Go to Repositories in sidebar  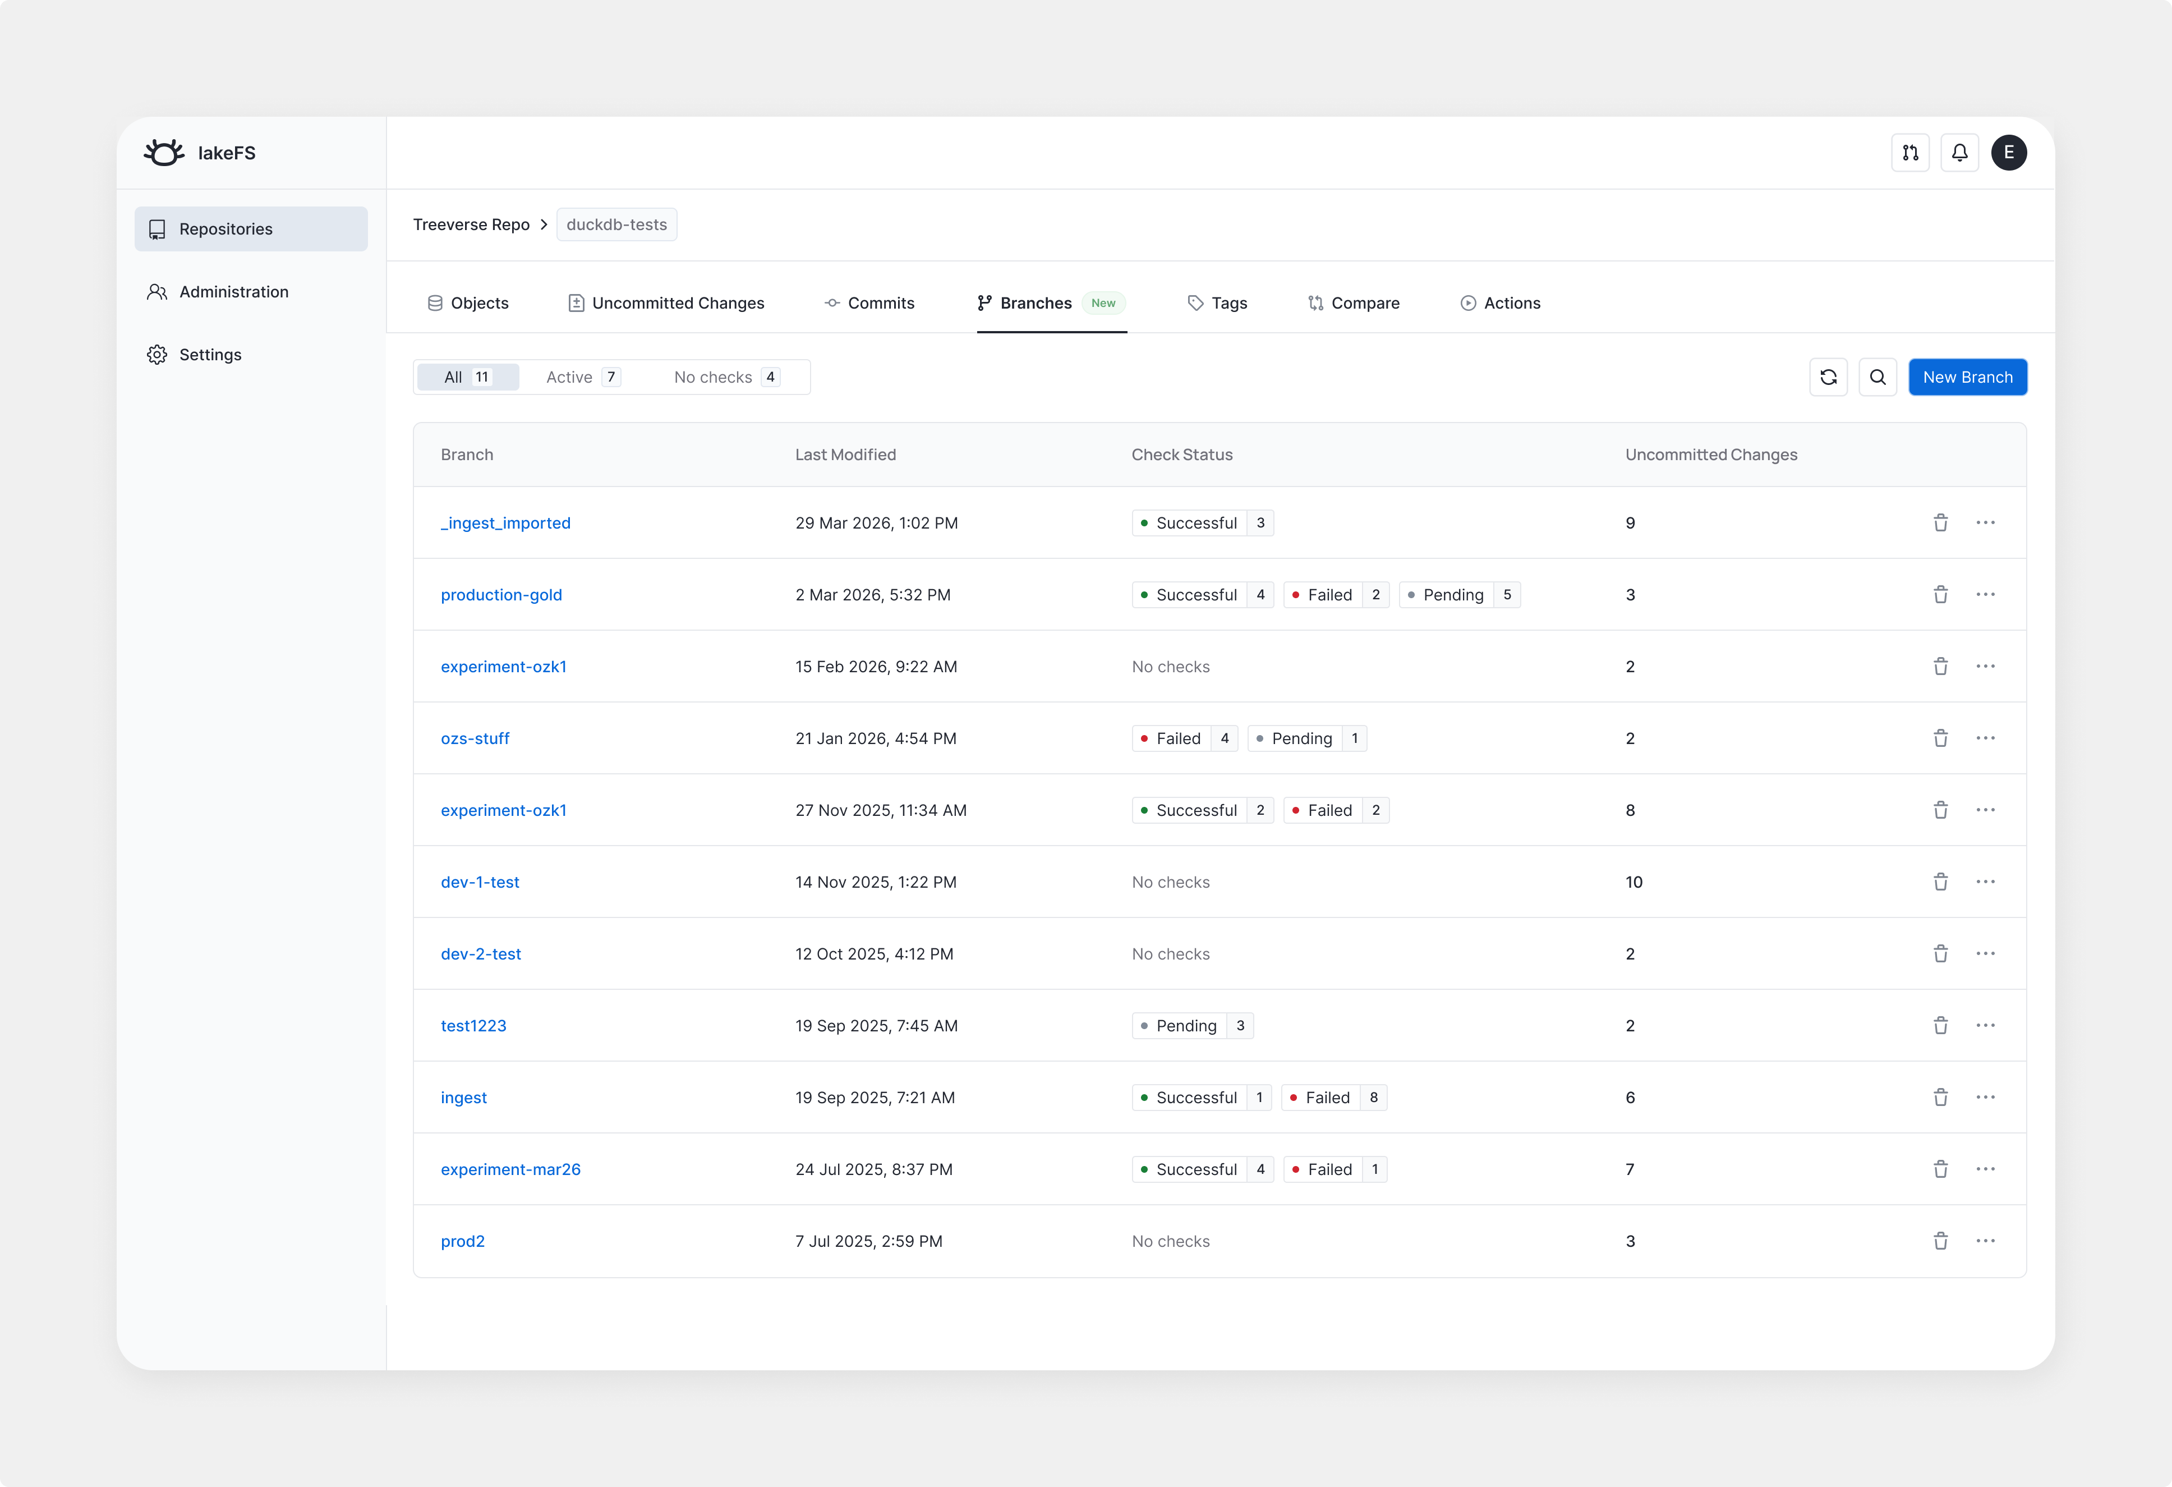tap(251, 229)
